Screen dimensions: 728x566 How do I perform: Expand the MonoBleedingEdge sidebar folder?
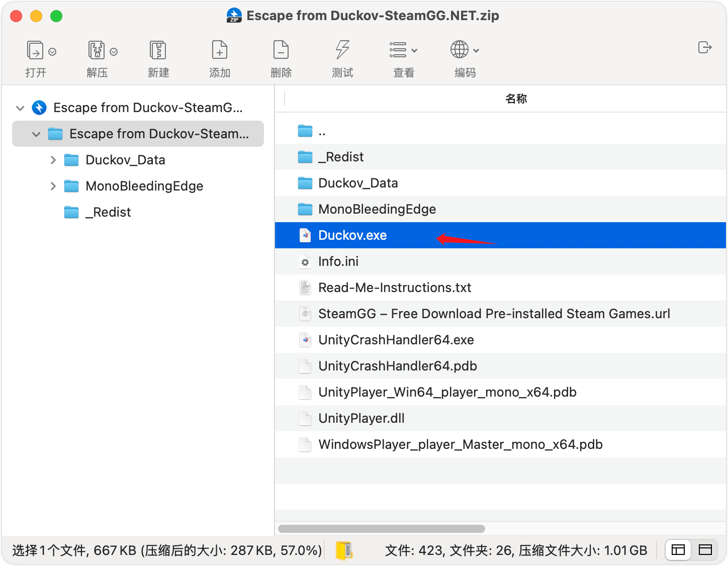(53, 186)
